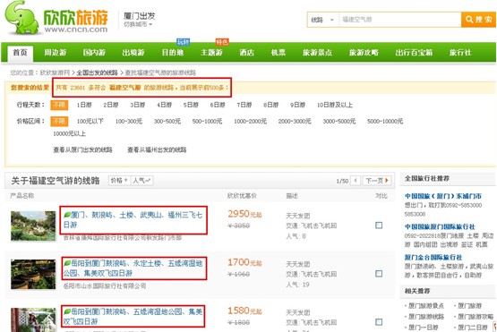Click the orange 搜索 search button
This screenshot has height=332, width=497.
pyautogui.click(x=478, y=20)
